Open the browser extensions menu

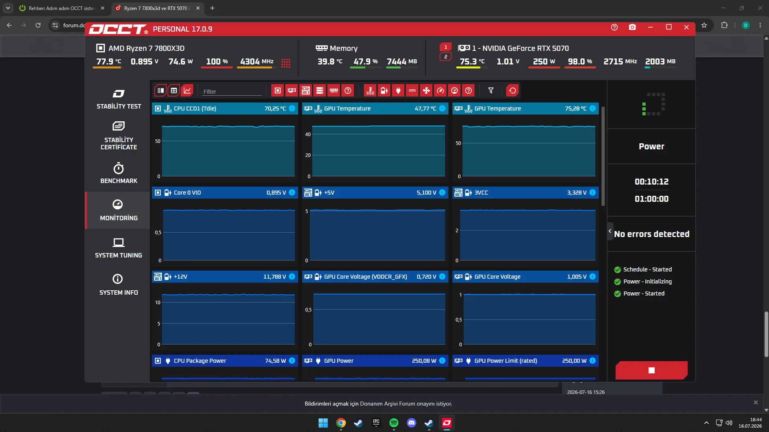tap(724, 25)
